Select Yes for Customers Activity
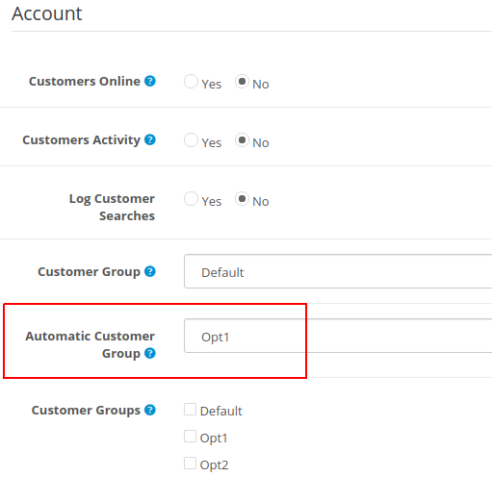Viewport: 492px width, 477px height. pyautogui.click(x=191, y=140)
